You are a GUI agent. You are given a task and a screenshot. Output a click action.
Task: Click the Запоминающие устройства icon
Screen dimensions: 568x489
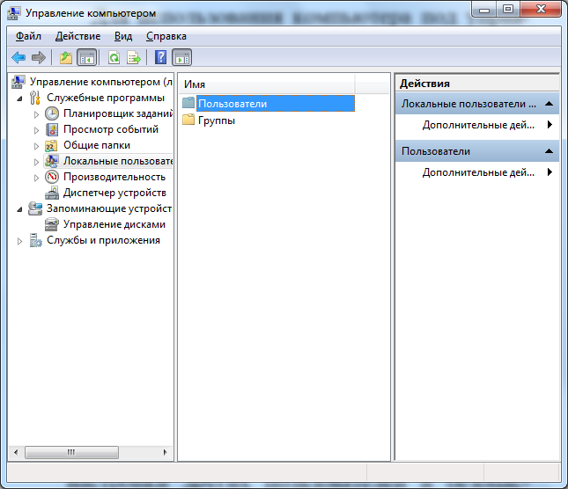pyautogui.click(x=35, y=208)
